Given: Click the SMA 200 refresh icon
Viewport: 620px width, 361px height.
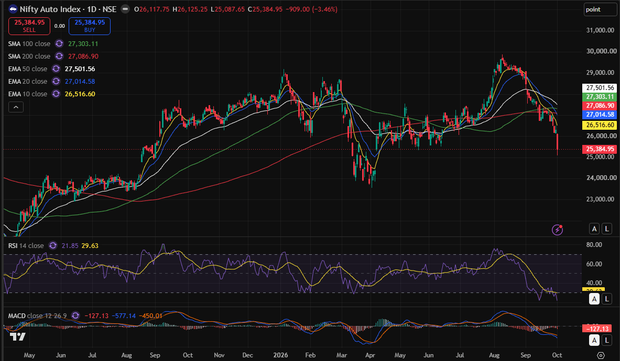Looking at the screenshot, I should coord(59,57).
